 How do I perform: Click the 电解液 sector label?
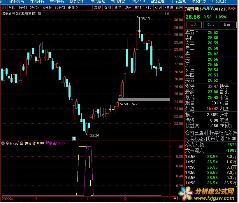tap(209, 8)
